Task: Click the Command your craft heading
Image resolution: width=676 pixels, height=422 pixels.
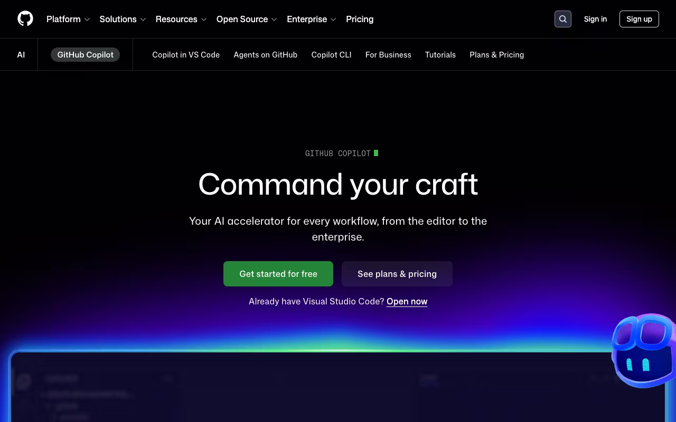Action: tap(338, 185)
